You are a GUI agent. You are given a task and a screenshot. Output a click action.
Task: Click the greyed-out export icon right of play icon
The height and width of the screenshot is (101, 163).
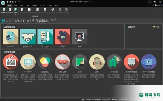click(x=66, y=9)
